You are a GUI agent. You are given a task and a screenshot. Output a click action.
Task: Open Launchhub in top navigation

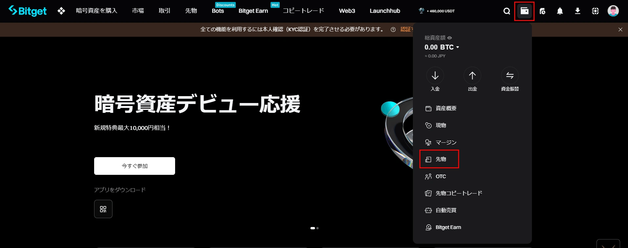click(385, 11)
